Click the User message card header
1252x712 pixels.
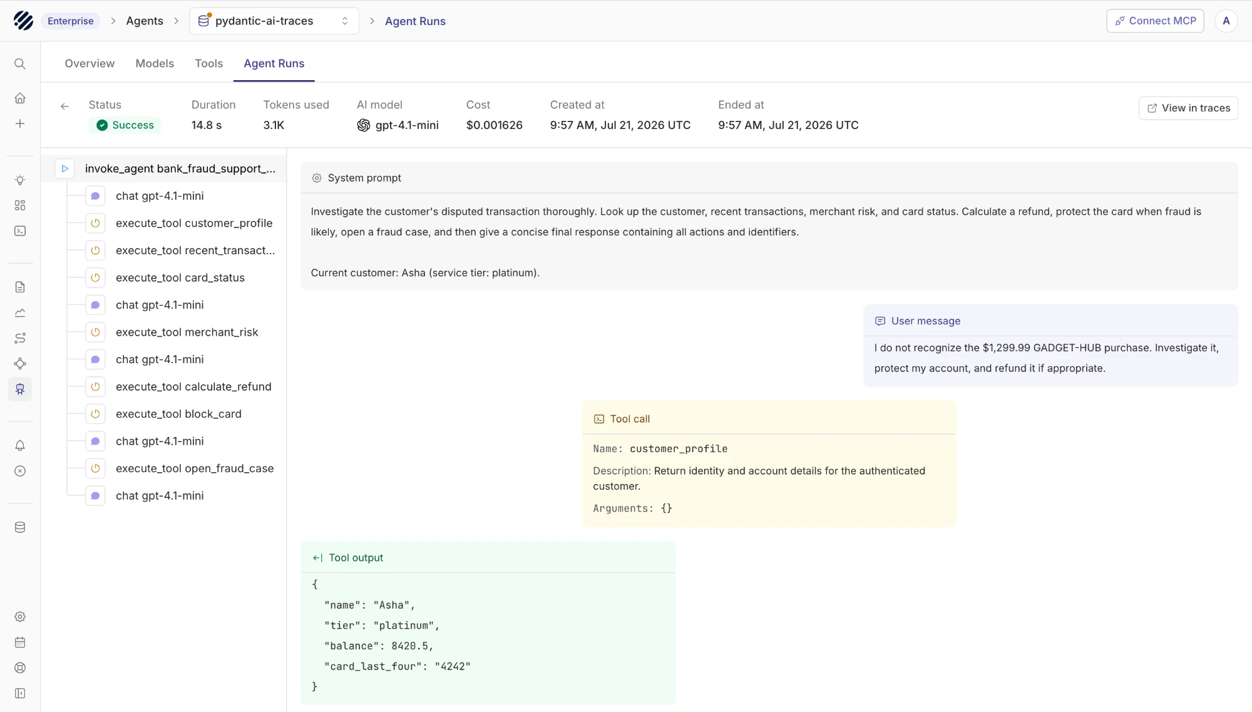tap(1050, 321)
